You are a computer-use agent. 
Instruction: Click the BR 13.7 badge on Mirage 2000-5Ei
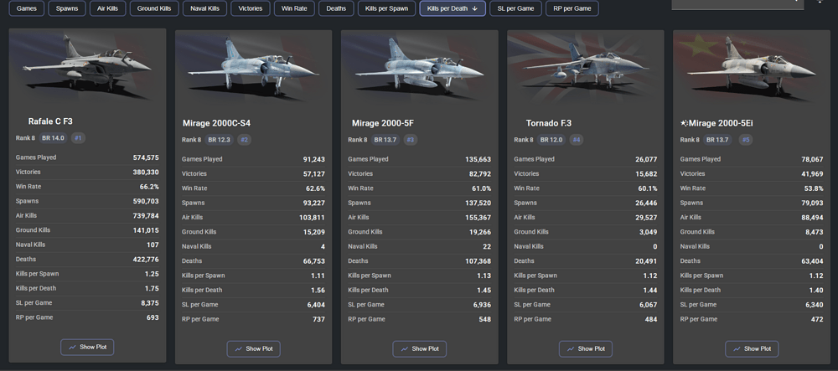pos(718,140)
